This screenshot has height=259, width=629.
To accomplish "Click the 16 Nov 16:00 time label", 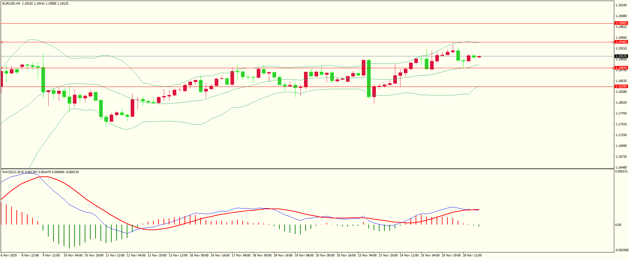I will (220, 255).
